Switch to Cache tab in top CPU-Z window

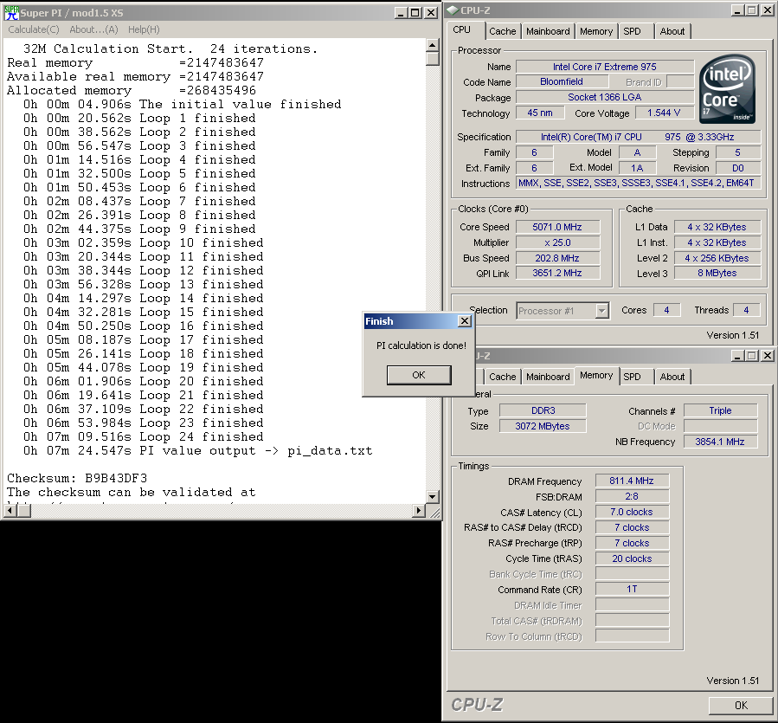[503, 31]
